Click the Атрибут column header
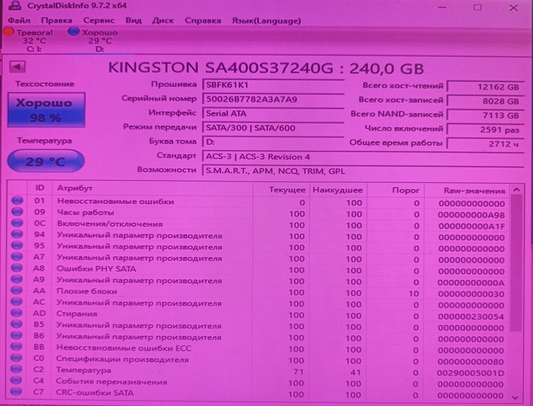 pyautogui.click(x=153, y=188)
